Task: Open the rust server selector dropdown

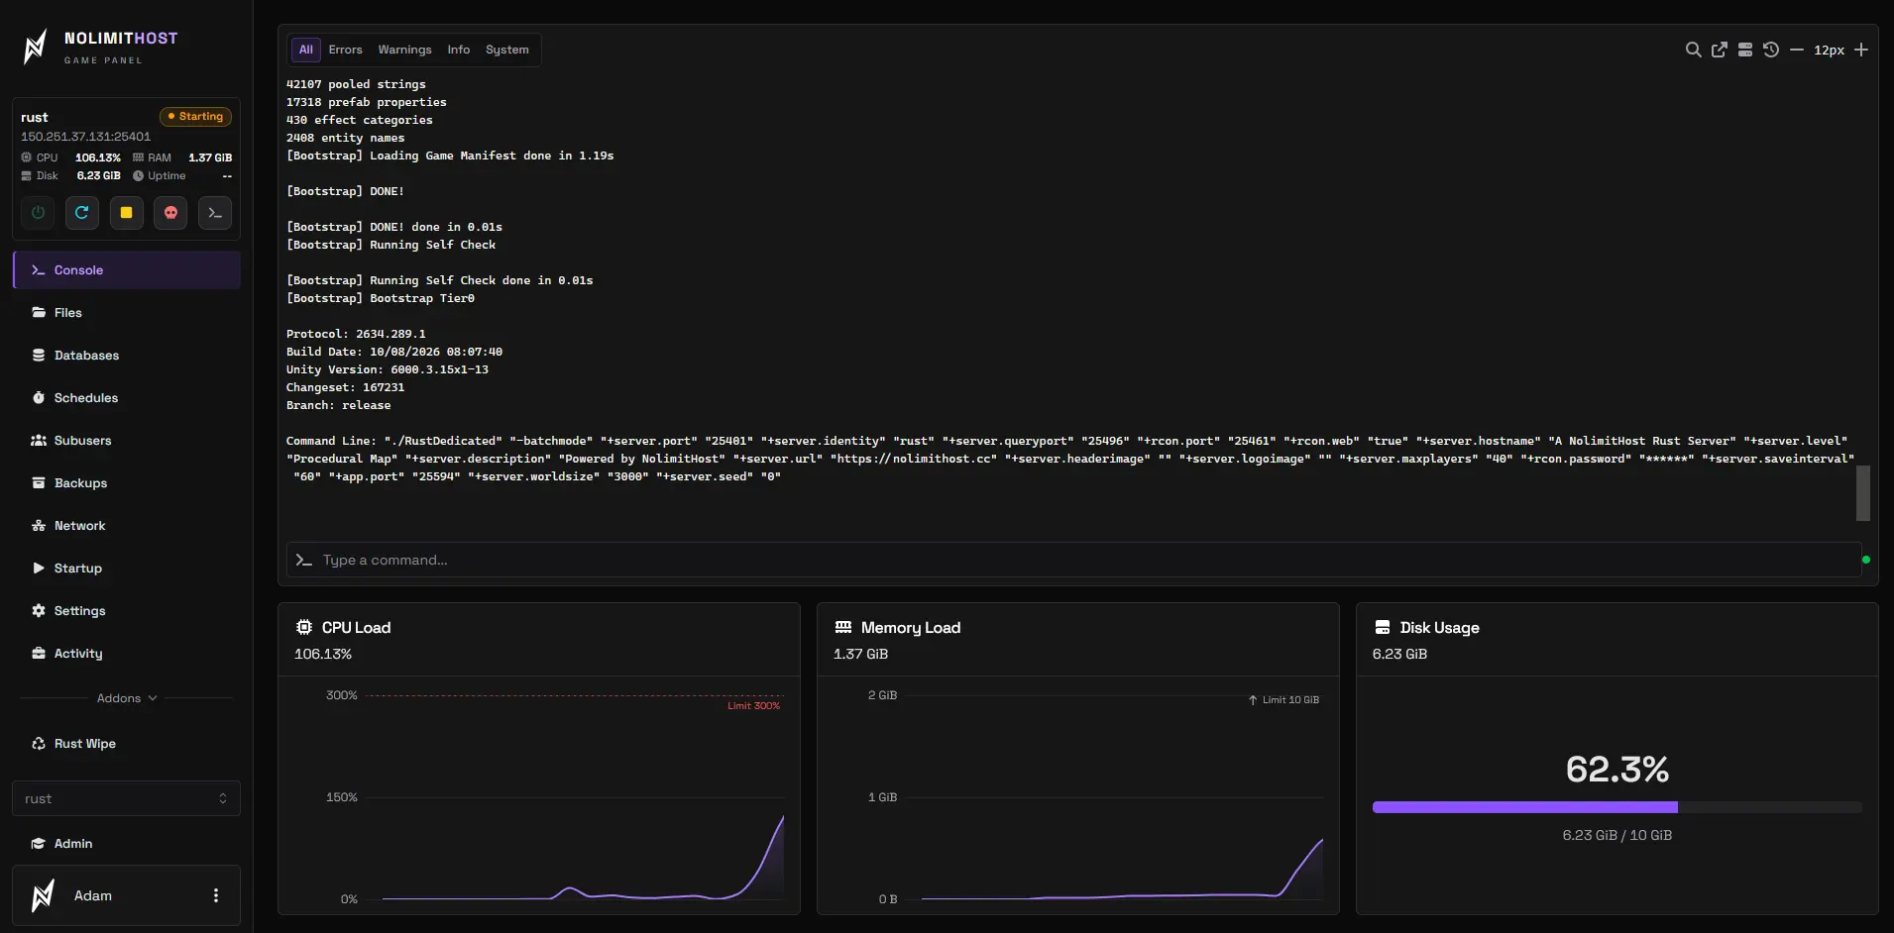Action: pyautogui.click(x=127, y=798)
